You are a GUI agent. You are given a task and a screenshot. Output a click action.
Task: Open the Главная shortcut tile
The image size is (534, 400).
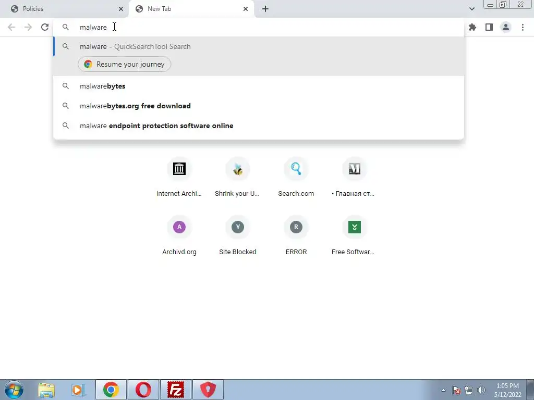354,177
